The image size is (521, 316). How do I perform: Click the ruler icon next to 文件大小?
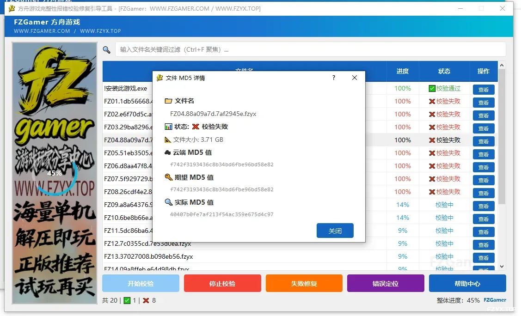click(168, 140)
